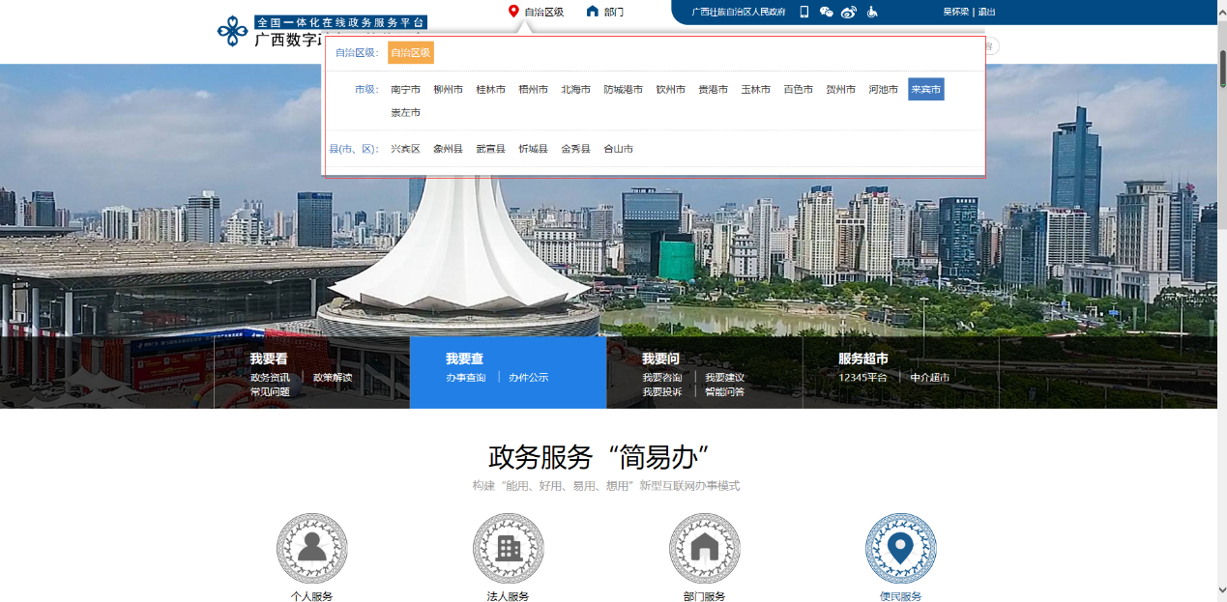Select 南宁市 in the city list
Viewport: 1227px width, 602px height.
(405, 90)
